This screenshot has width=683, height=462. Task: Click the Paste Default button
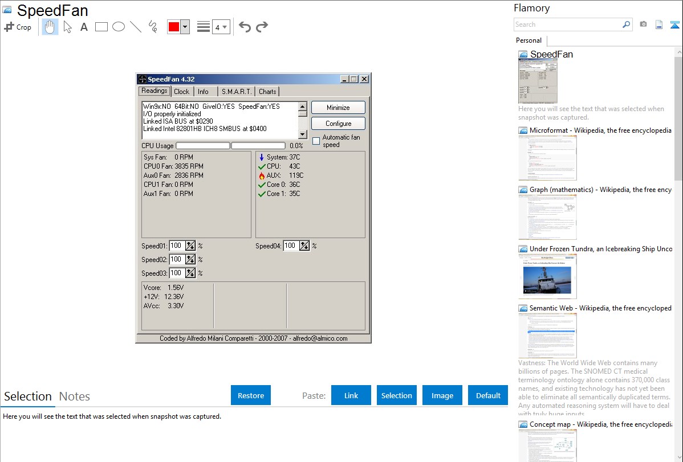488,395
